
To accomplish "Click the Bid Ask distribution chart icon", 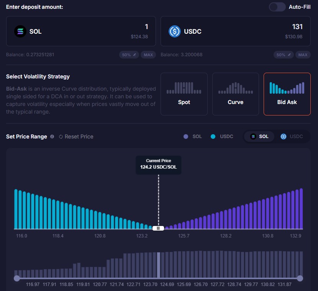I will tap(287, 88).
